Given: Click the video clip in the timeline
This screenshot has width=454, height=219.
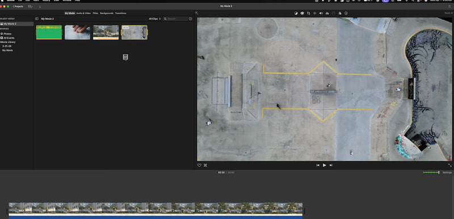Looking at the screenshot, I should tap(155, 208).
